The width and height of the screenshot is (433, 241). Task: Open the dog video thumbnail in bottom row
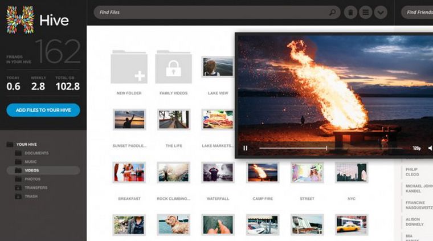174,224
